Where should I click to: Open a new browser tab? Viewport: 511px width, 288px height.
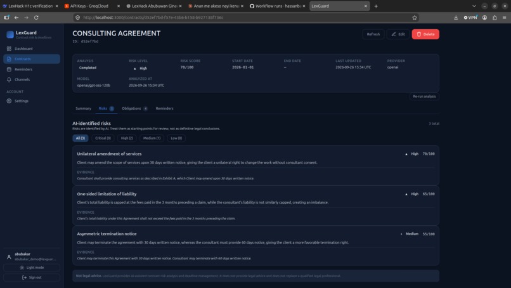pyautogui.click(x=376, y=6)
